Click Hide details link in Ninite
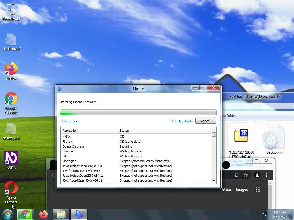Image resolution: width=294 pixels, height=220 pixels. pos(69,121)
